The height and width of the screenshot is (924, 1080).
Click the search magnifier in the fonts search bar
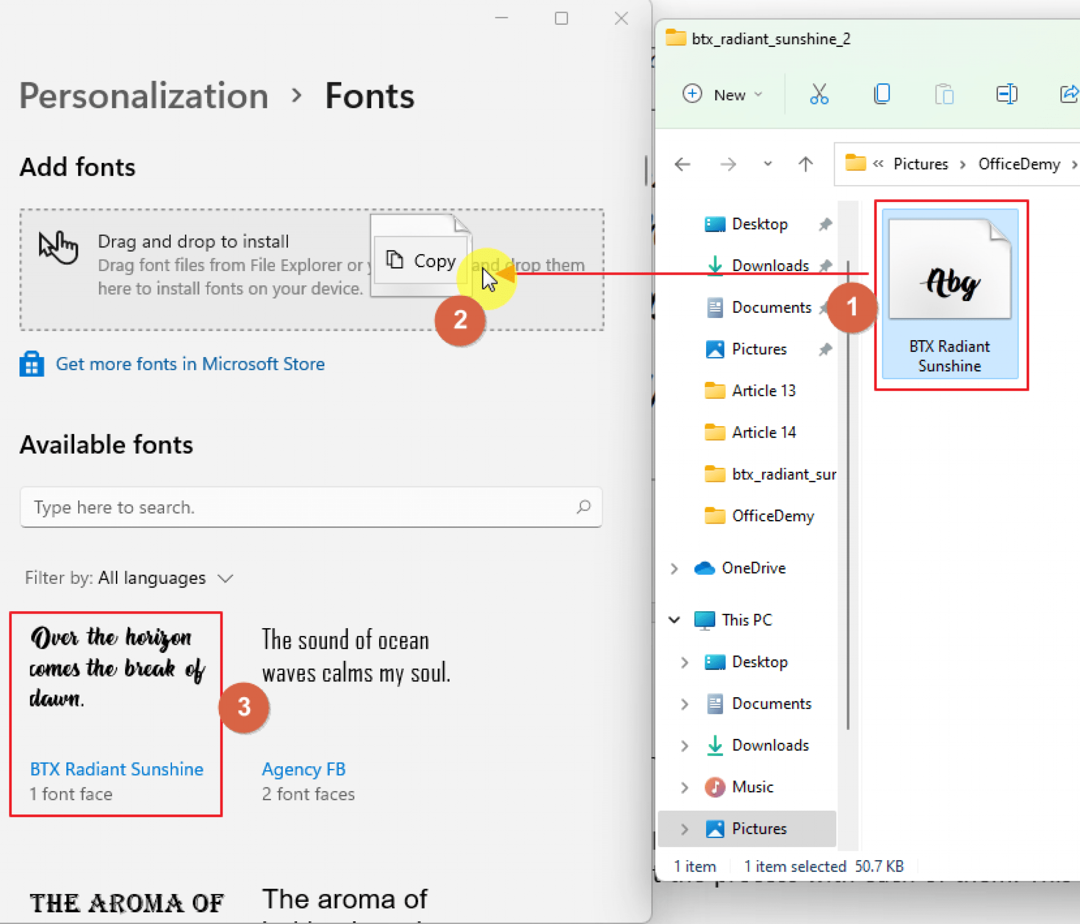[583, 507]
